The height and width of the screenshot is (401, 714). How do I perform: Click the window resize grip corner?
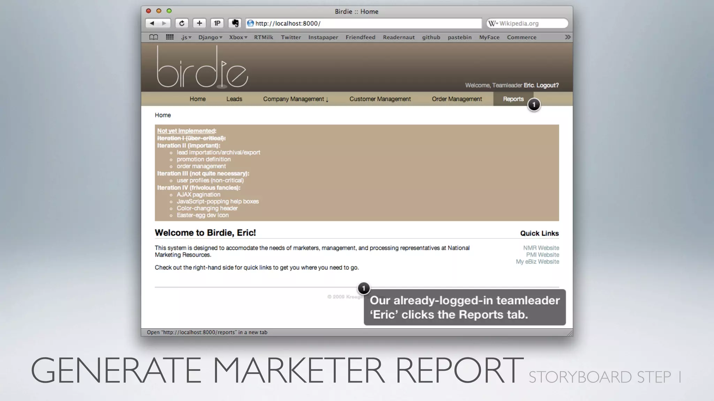click(569, 333)
